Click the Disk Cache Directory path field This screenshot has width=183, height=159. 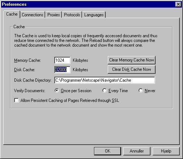(x=105, y=80)
